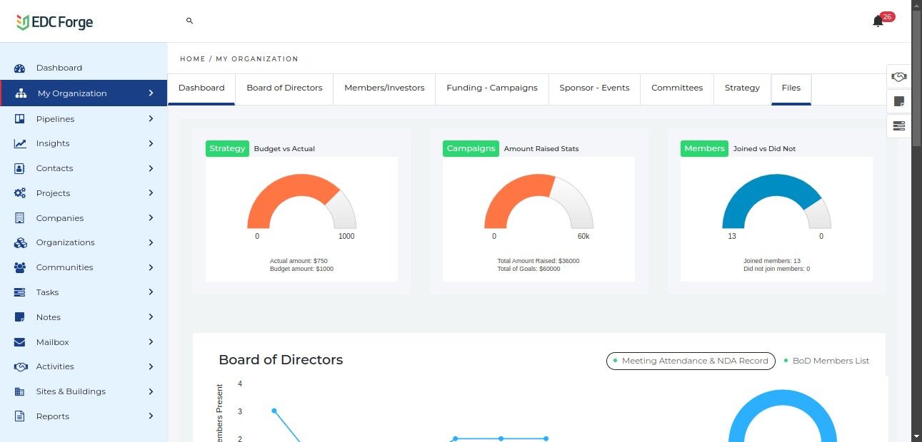This screenshot has width=922, height=442.
Task: Switch to the Committees tab
Action: click(677, 88)
